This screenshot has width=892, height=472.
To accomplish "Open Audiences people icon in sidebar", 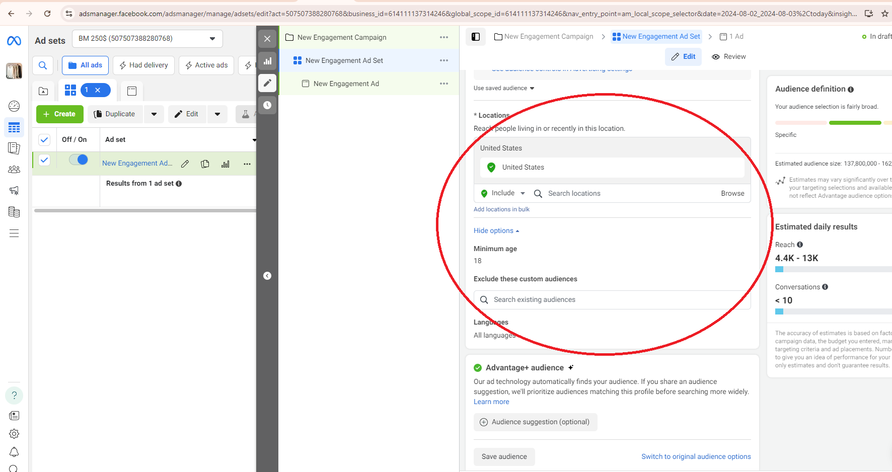I will coord(14,170).
